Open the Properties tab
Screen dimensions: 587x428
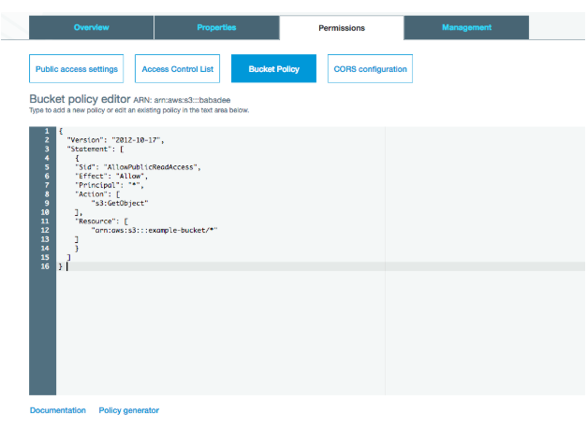(216, 27)
